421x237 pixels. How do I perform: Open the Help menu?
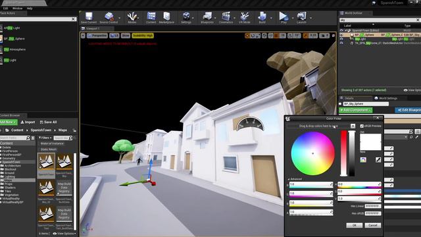point(30,9)
